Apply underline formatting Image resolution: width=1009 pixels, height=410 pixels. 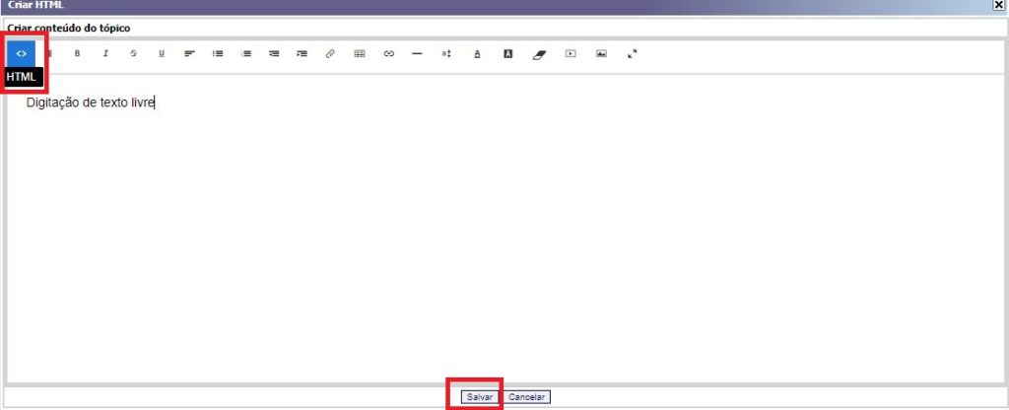point(162,53)
